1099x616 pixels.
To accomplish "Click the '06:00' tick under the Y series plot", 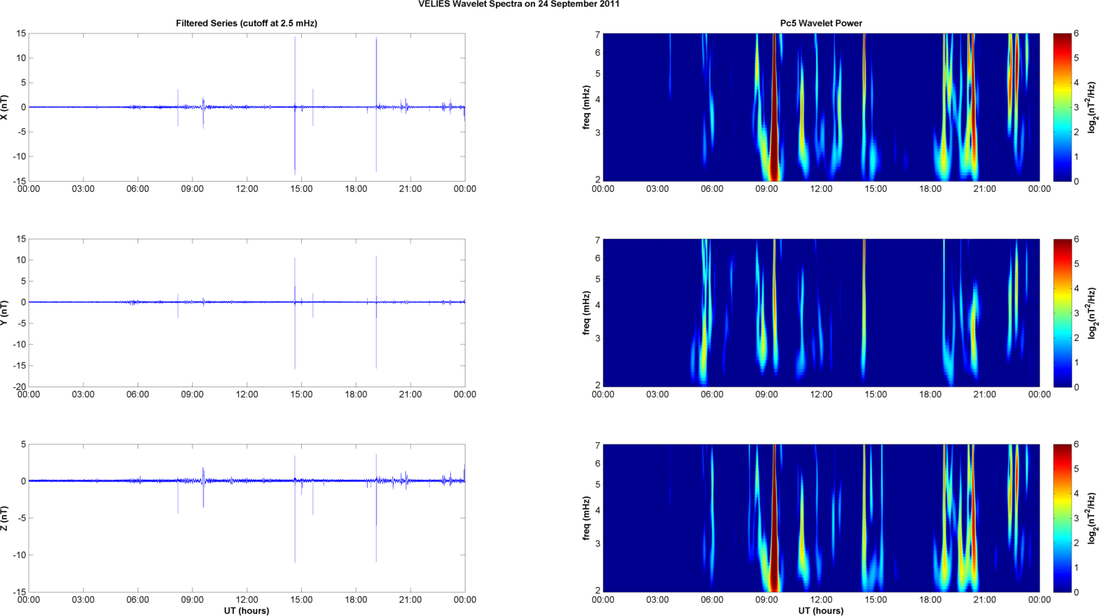I will [x=138, y=395].
